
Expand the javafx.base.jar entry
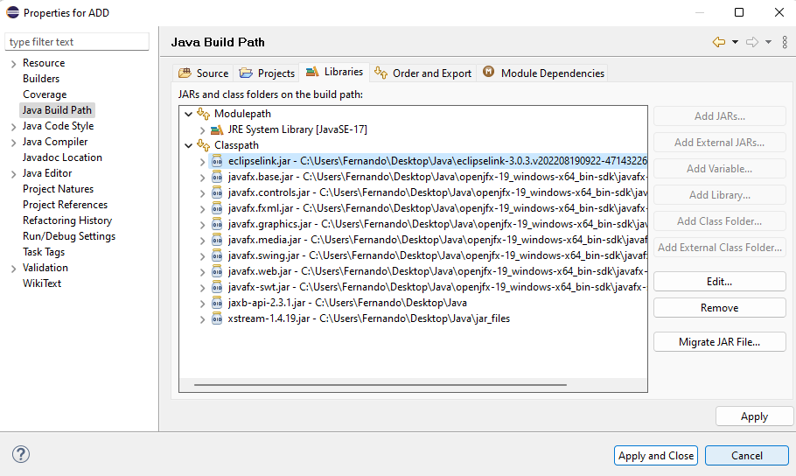(x=202, y=178)
